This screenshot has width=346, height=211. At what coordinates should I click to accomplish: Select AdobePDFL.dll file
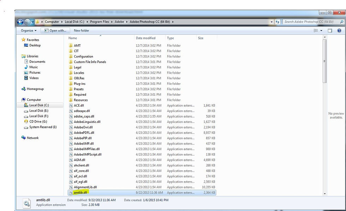tap(84, 133)
